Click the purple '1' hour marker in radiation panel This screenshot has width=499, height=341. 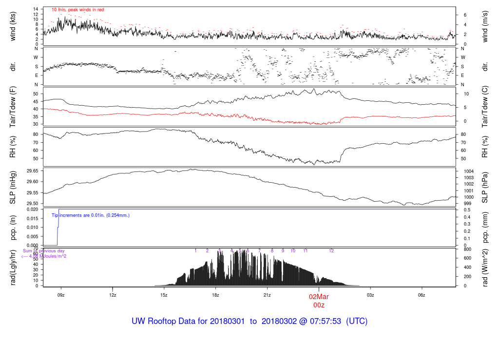point(195,251)
